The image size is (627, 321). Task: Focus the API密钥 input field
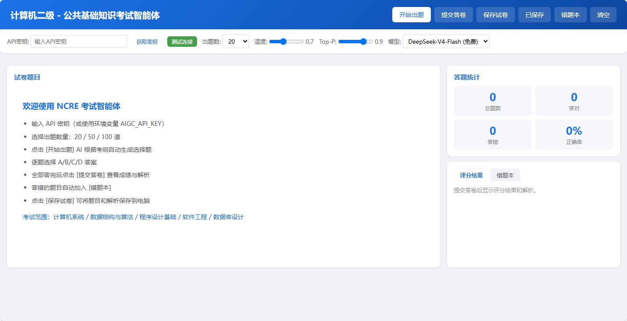(79, 42)
